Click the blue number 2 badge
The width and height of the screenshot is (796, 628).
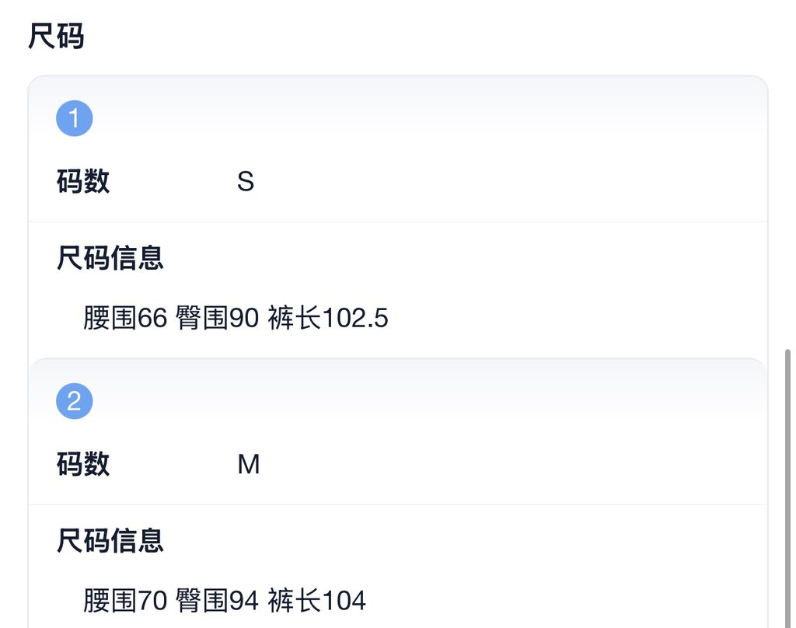(75, 401)
